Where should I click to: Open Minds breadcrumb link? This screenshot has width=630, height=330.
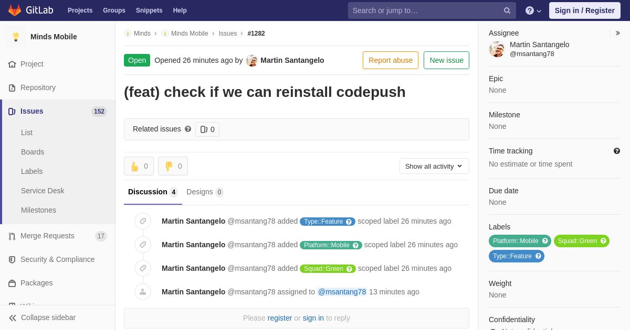tap(142, 34)
